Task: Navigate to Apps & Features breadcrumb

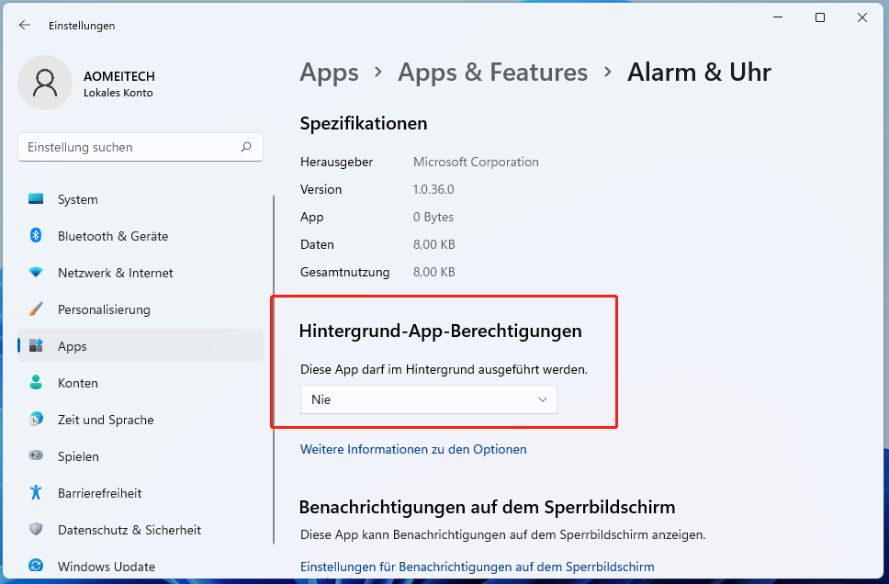Action: (492, 73)
